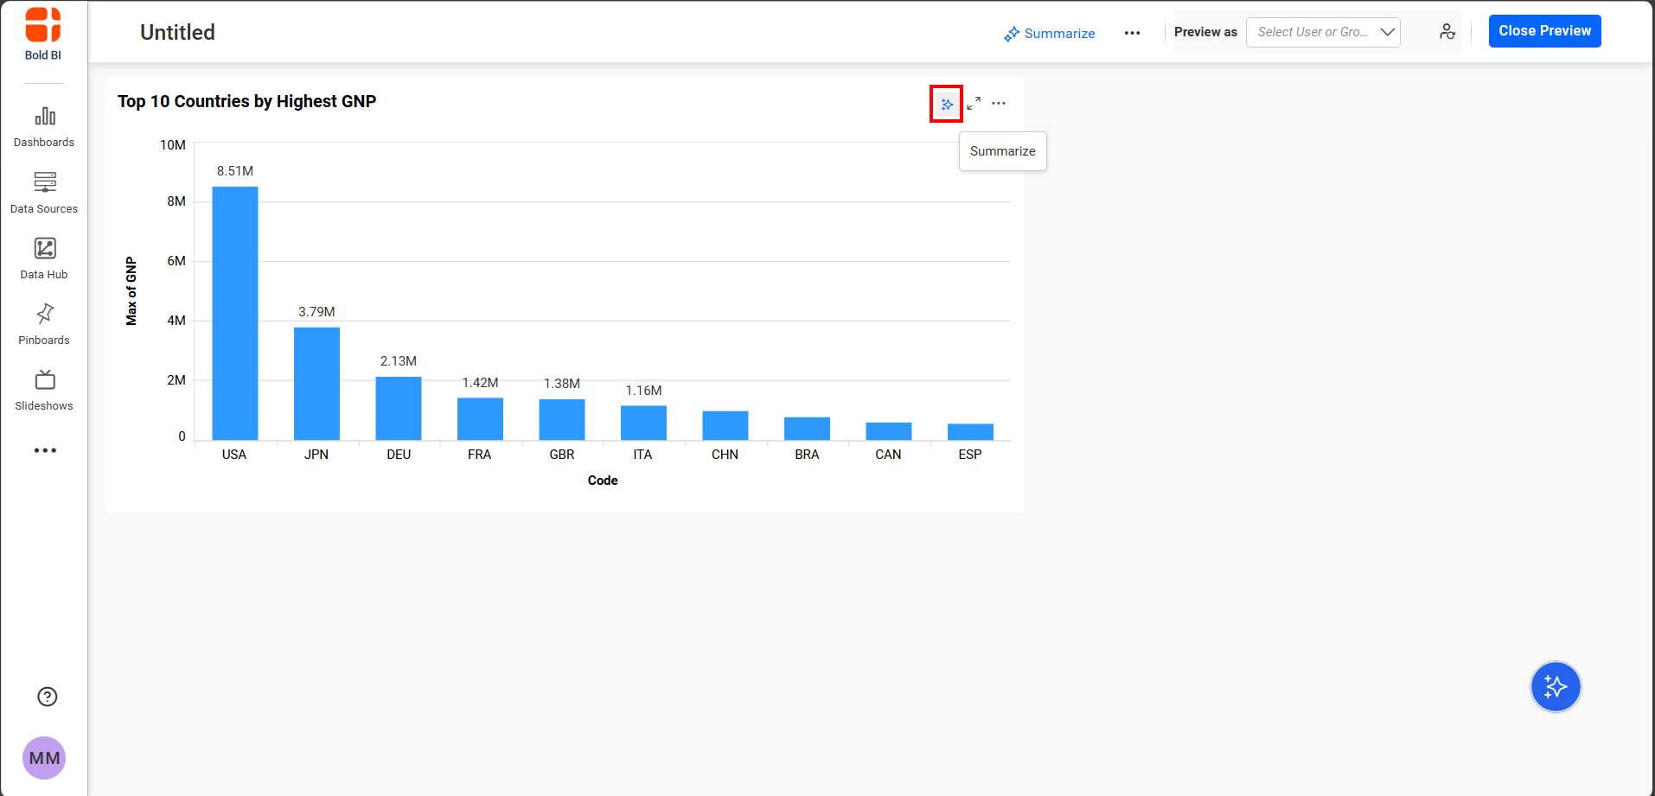
Task: Open dashboard header more options menu
Action: 1132,33
